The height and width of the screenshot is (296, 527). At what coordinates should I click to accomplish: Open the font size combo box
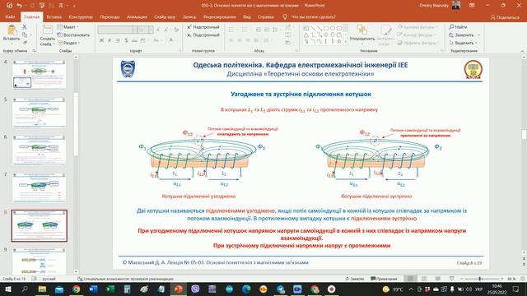coord(146,30)
